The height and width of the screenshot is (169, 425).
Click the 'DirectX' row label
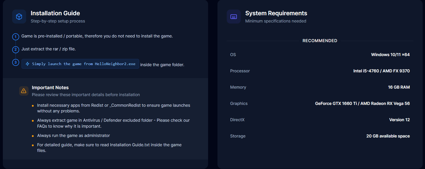237,120
